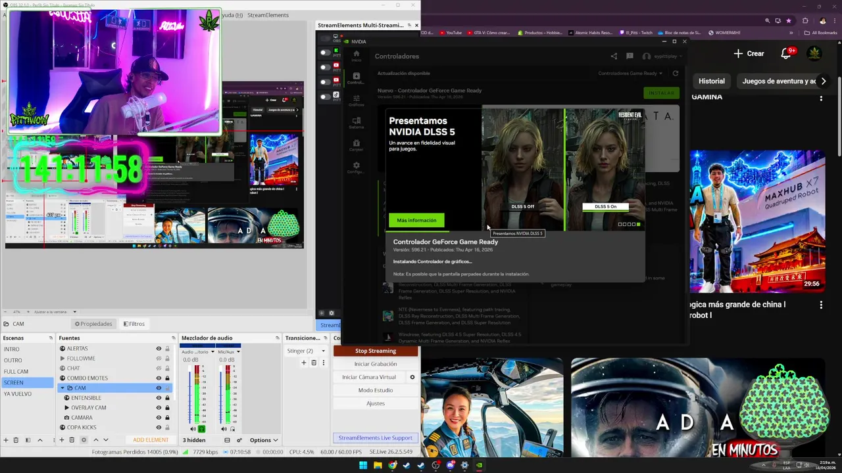Open virtual camera settings gear
This screenshot has width=842, height=473.
[412, 377]
